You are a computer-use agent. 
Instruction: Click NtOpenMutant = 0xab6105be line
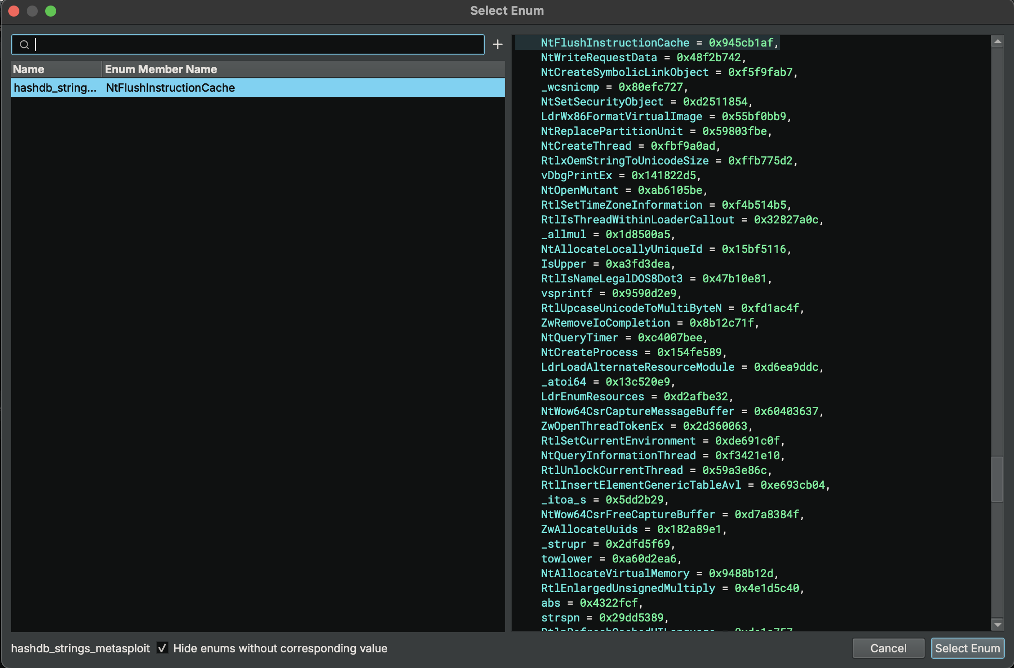(x=624, y=190)
